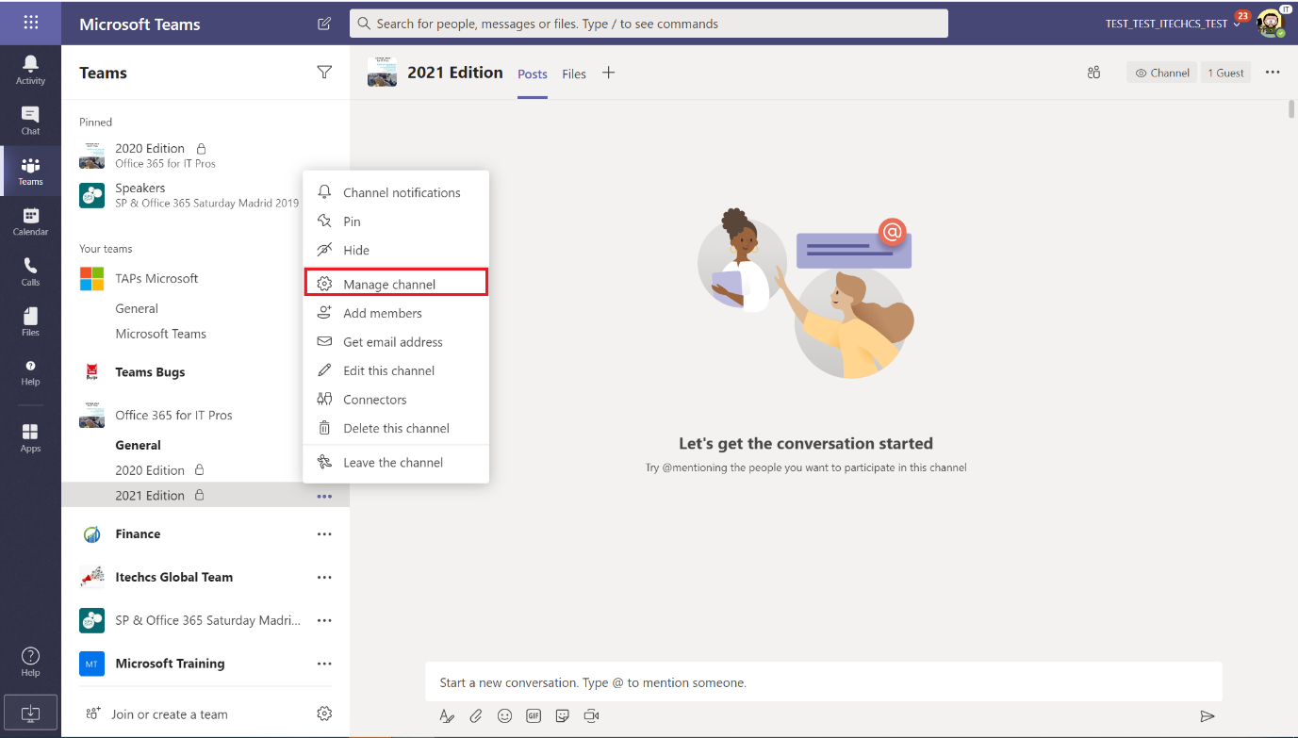Click the search box at top
The width and height of the screenshot is (1298, 738).
coord(649,24)
